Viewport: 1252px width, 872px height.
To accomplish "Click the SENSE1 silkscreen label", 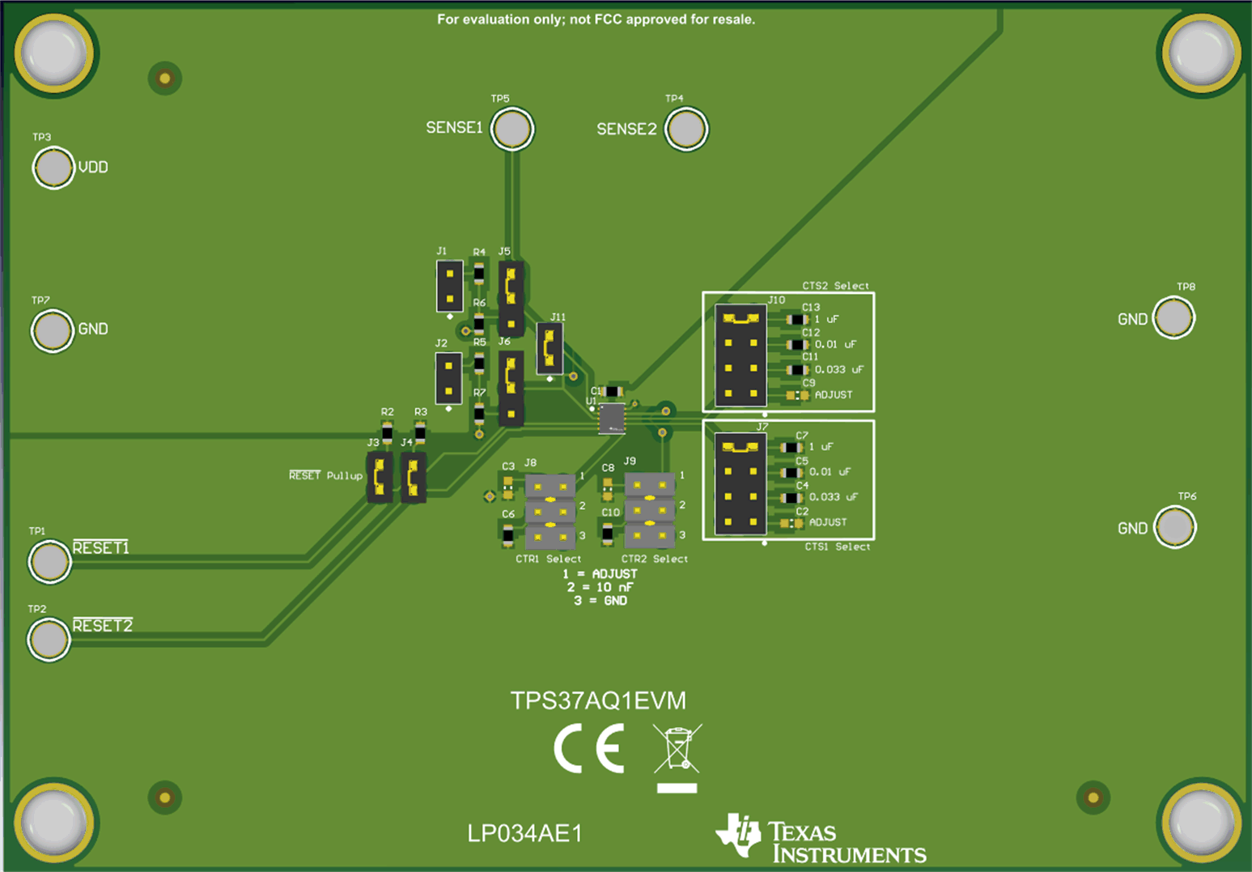I will pyautogui.click(x=454, y=128).
